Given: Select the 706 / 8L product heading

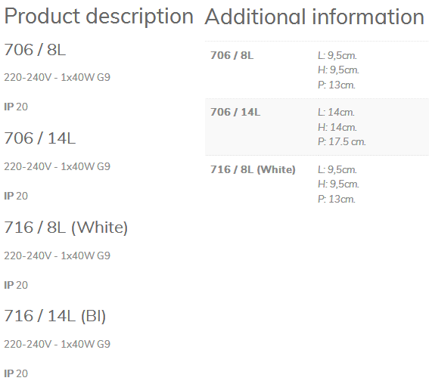Looking at the screenshot, I should click(35, 49).
